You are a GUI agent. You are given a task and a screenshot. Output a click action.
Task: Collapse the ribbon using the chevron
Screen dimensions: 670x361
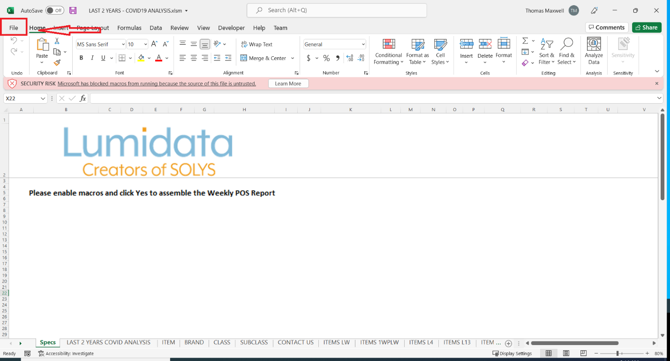(657, 71)
